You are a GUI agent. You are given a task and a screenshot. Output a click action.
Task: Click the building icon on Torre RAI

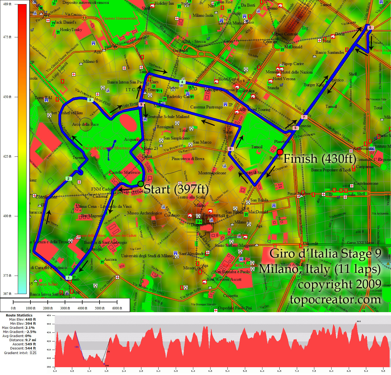coord(46,100)
